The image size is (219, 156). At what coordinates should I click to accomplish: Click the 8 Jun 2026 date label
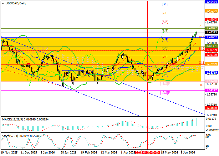point(188,152)
